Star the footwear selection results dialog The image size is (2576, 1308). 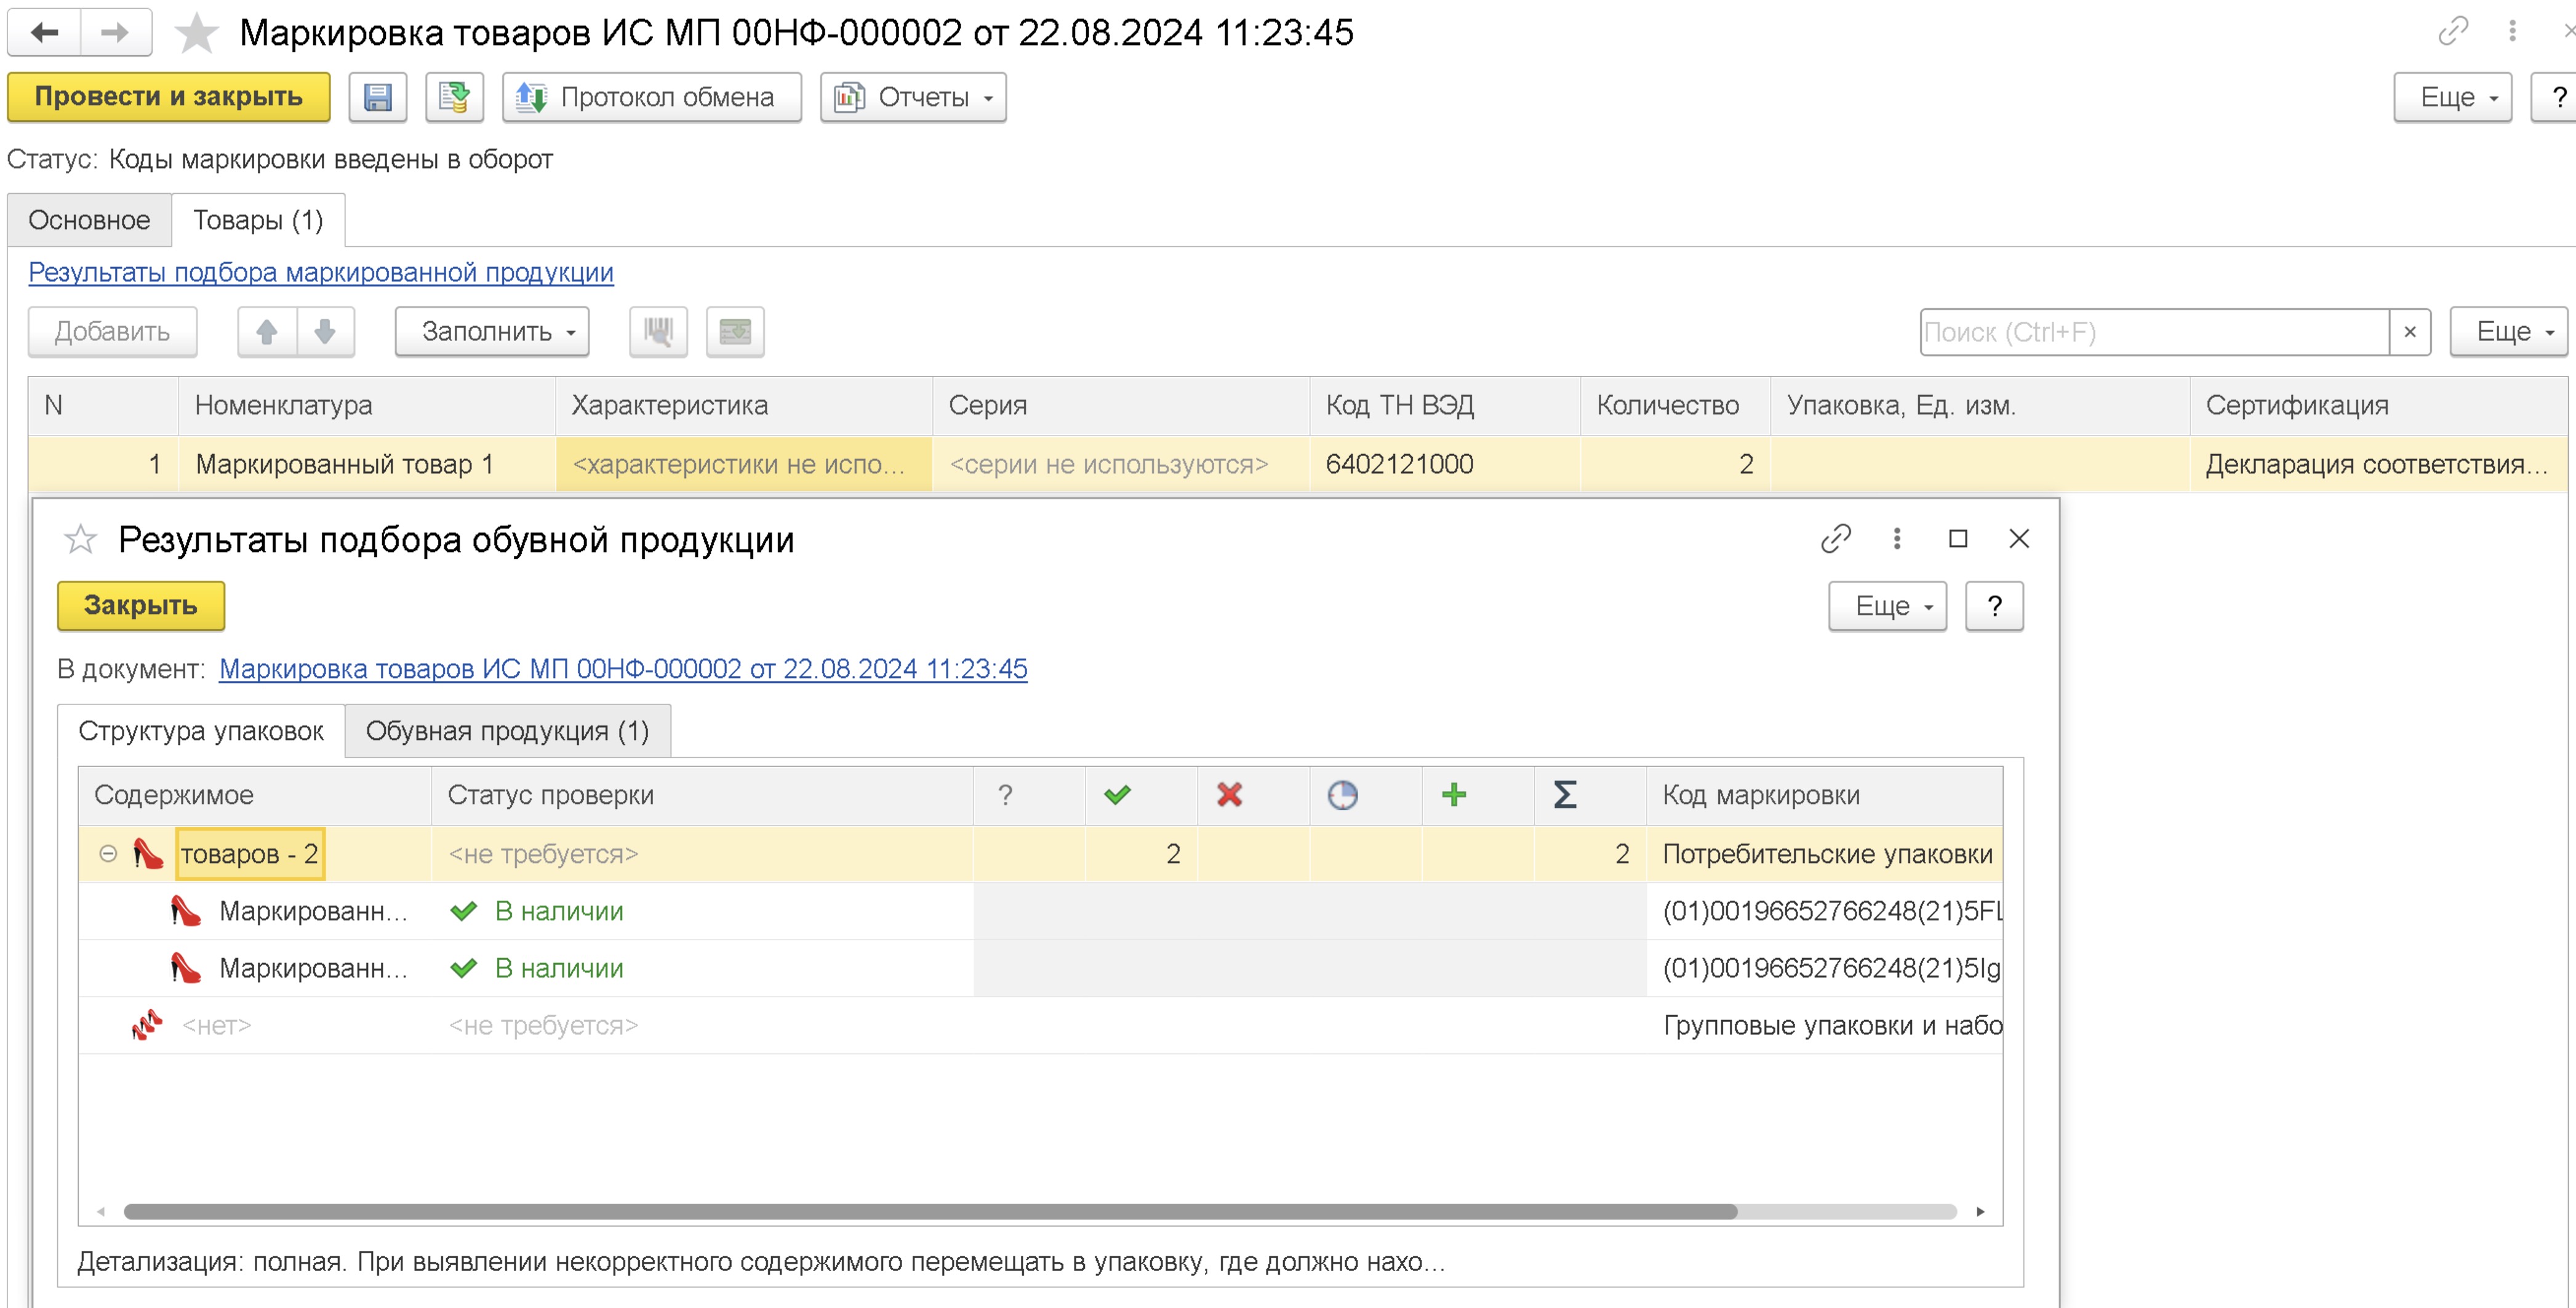pos(80,539)
